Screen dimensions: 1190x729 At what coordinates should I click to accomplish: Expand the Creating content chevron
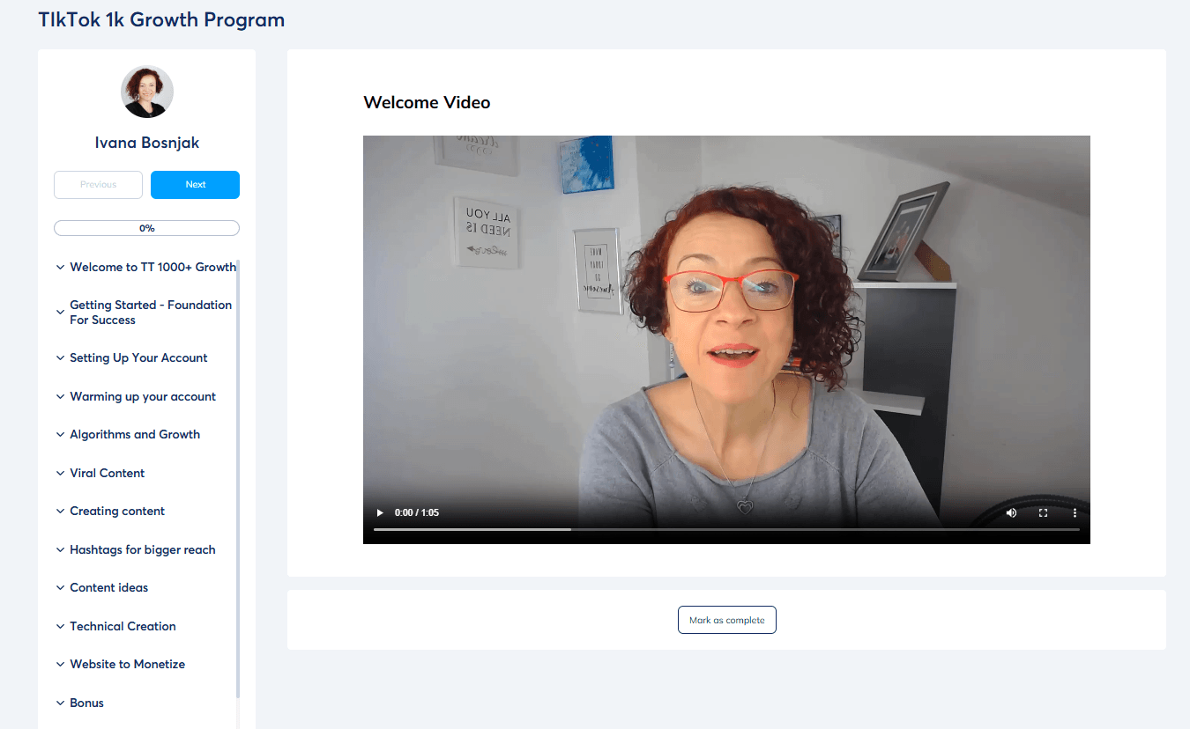pyautogui.click(x=61, y=512)
